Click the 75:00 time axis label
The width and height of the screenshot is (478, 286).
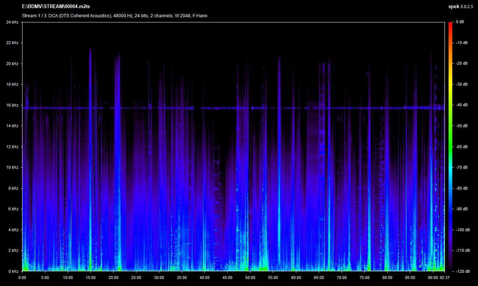364,278
